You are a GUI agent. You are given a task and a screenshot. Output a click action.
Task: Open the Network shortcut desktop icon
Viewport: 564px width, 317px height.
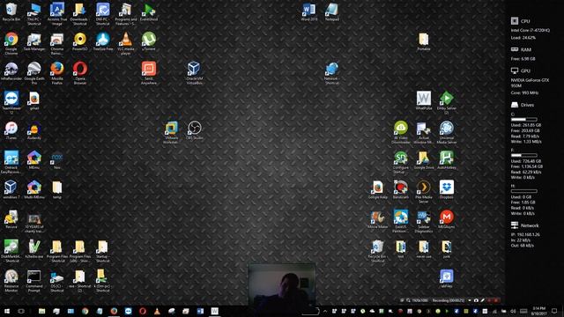pos(331,73)
